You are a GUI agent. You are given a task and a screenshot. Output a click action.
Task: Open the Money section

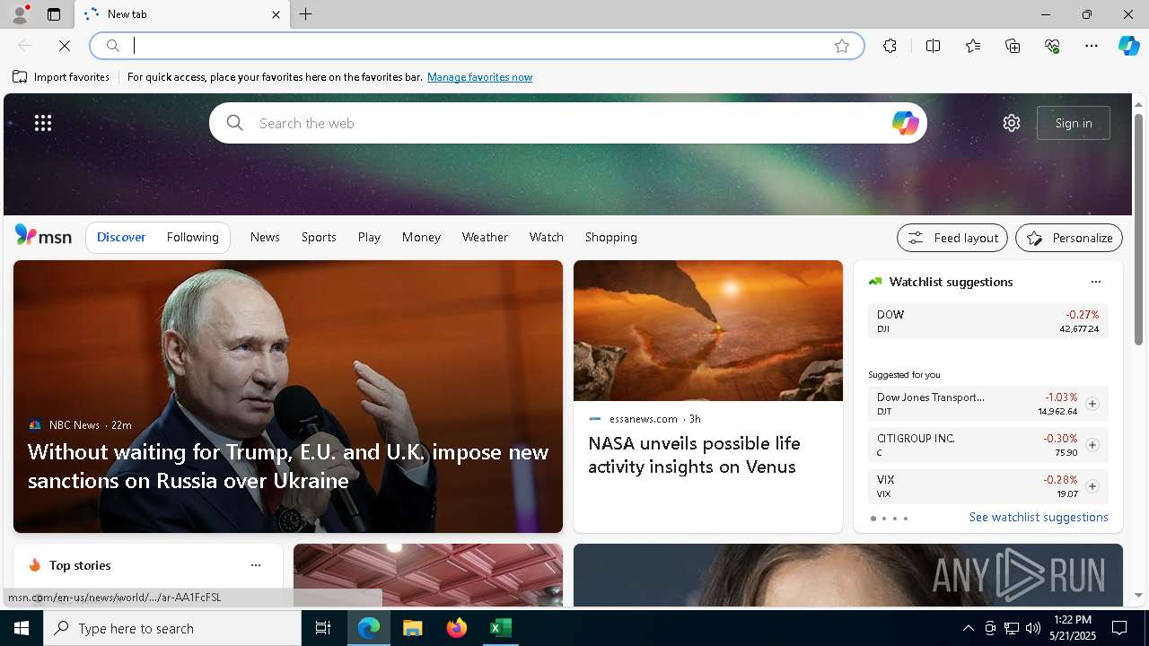click(421, 237)
